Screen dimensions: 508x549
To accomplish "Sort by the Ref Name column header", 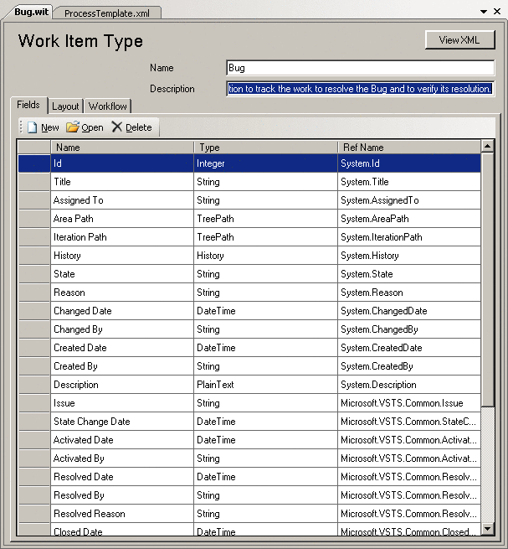I will coord(409,147).
